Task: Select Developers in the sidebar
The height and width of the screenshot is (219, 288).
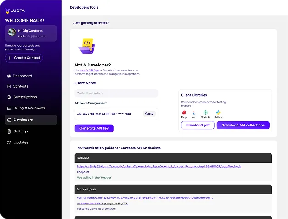Action: point(23,120)
